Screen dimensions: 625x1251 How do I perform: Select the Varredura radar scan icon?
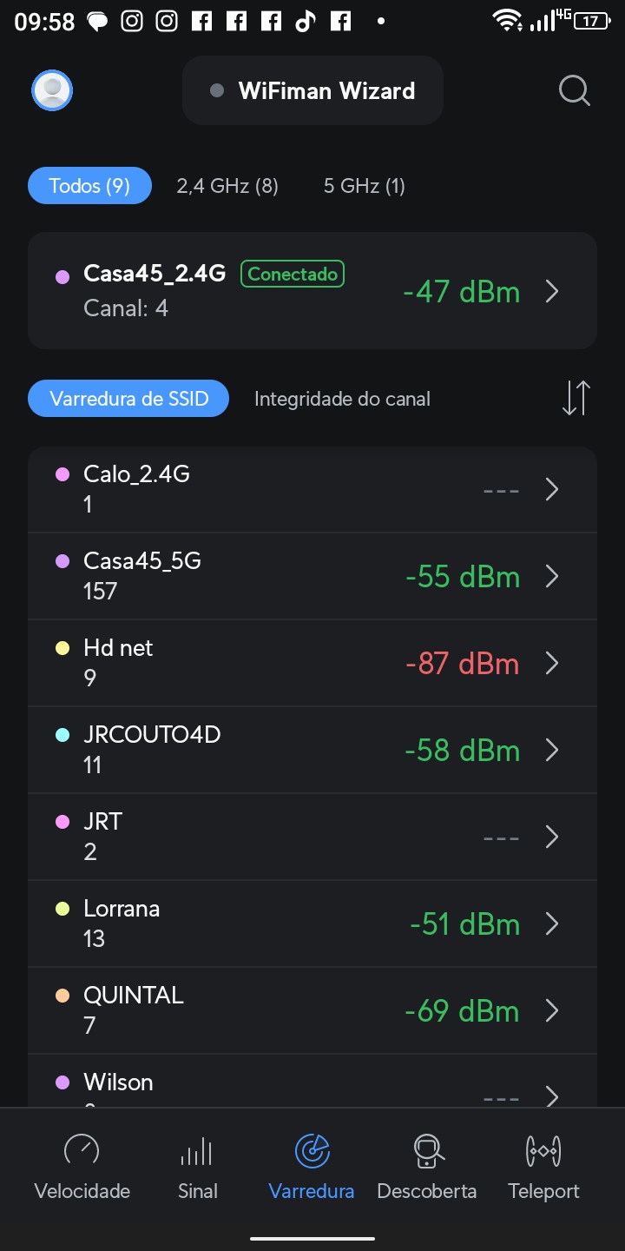coord(312,1152)
